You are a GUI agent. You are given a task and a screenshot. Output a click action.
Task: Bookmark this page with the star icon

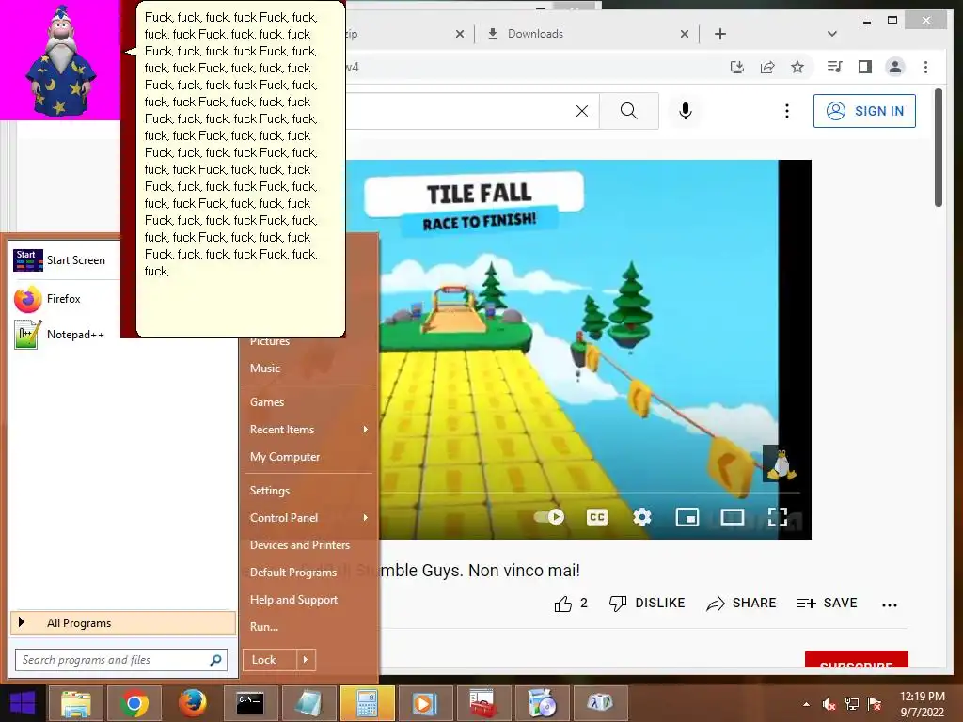(x=797, y=67)
